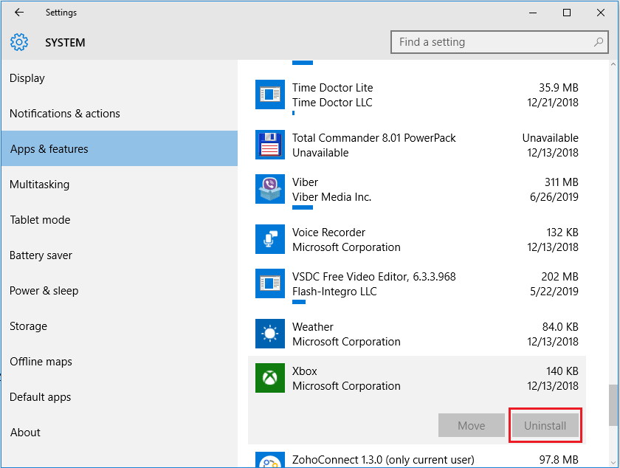
Task: Click the Voice Recorder microphone icon
Action: tap(269, 239)
